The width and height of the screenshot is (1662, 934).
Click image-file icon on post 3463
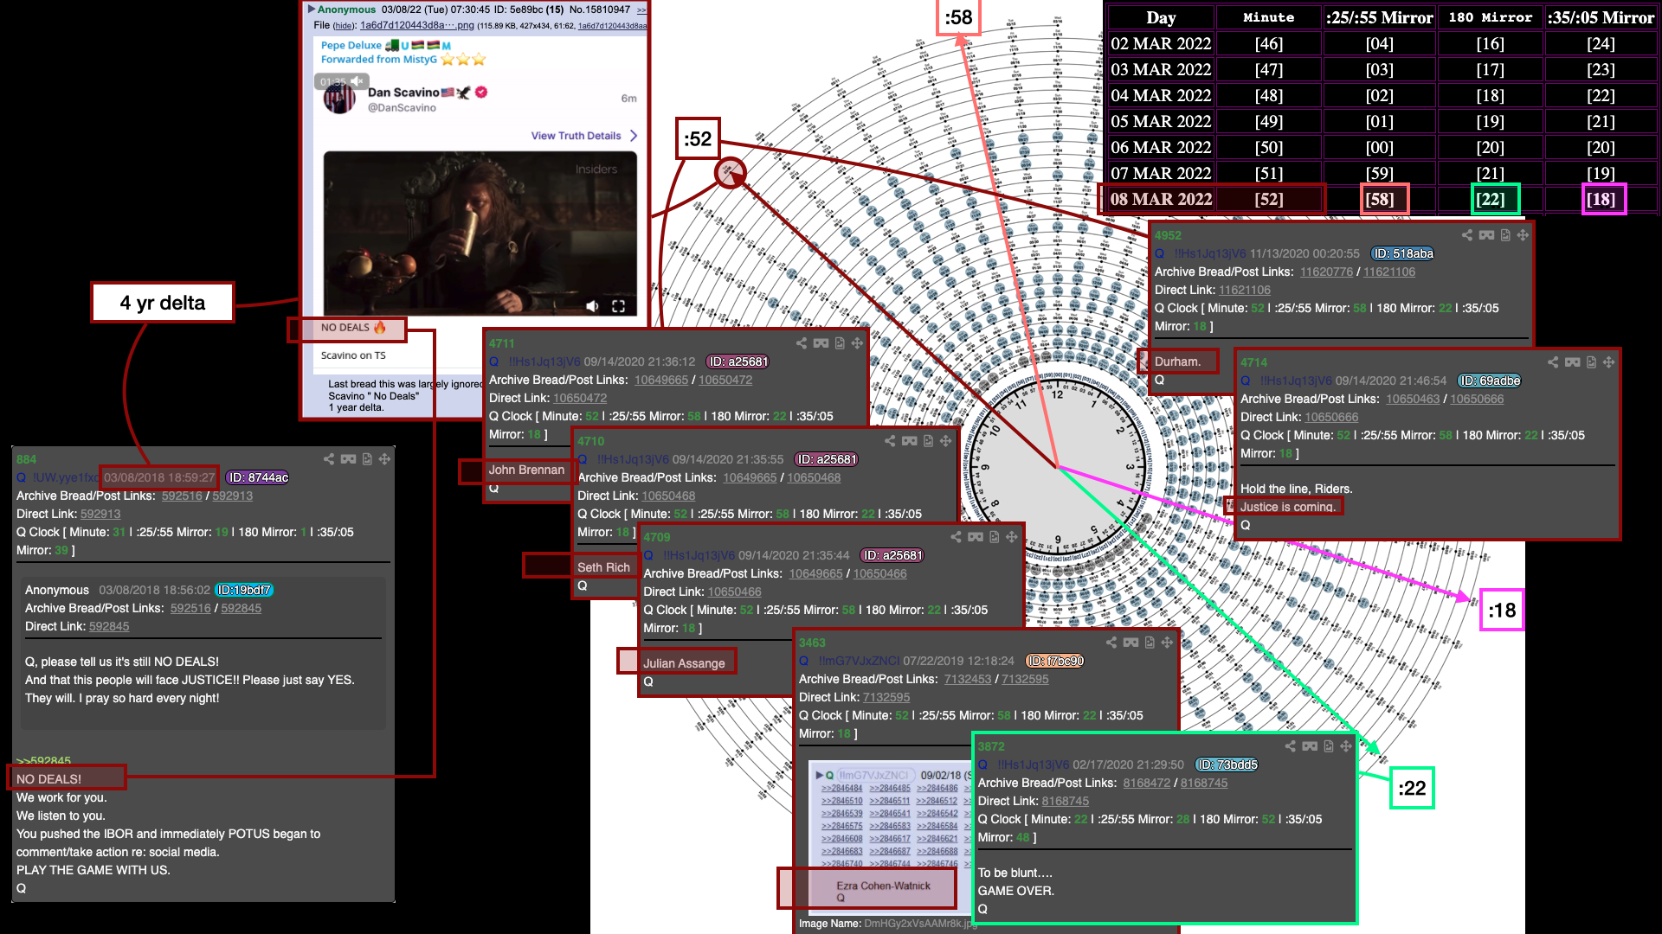(1150, 643)
